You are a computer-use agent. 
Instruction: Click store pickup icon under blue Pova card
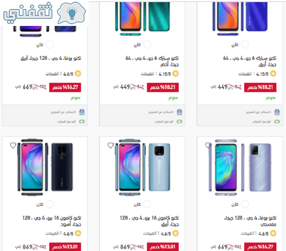(x=82, y=112)
